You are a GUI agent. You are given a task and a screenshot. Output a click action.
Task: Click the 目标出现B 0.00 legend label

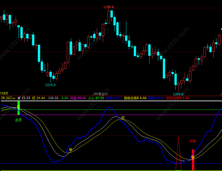click(x=135, y=98)
